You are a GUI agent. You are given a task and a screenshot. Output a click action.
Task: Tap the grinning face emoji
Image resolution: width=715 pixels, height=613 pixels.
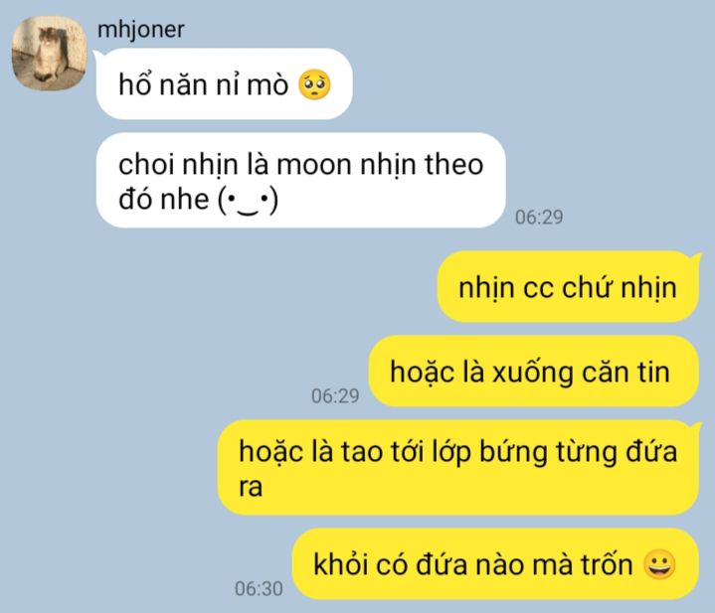coord(659,564)
